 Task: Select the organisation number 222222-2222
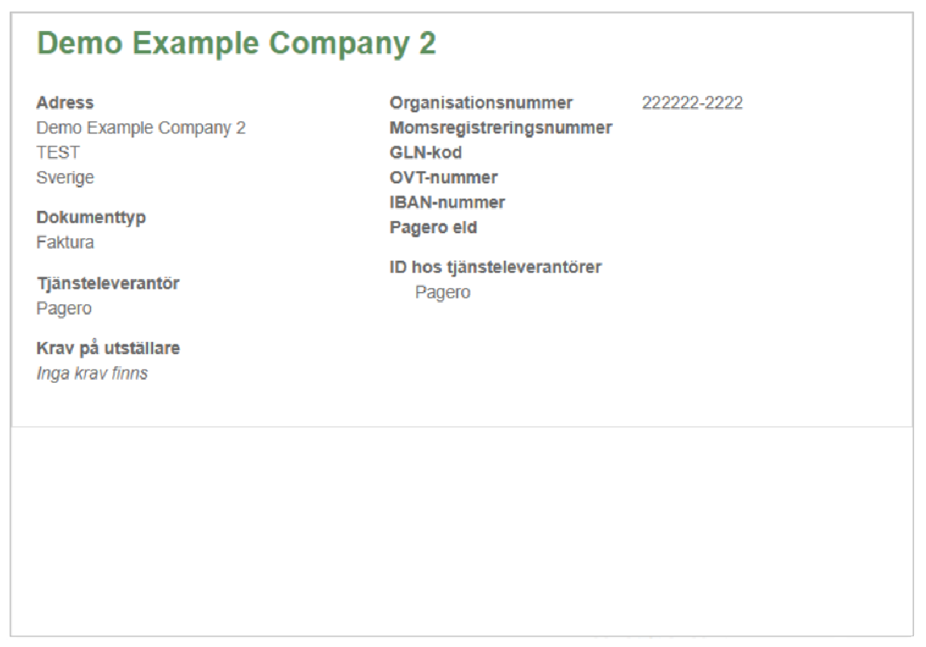[692, 103]
